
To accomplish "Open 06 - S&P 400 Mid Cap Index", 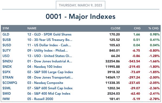I will [x=49, y=94].
